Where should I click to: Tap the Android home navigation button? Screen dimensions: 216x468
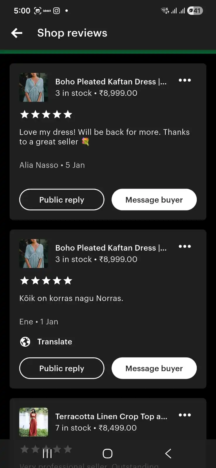[107, 454]
